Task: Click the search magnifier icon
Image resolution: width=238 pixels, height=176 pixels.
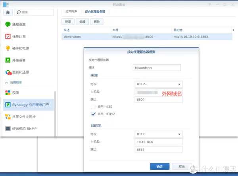Action: click(19, 12)
